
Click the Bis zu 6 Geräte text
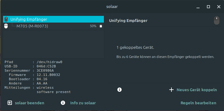coord(165,57)
